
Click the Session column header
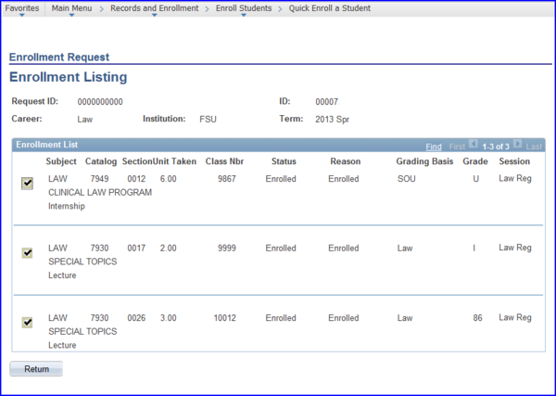pyautogui.click(x=514, y=161)
